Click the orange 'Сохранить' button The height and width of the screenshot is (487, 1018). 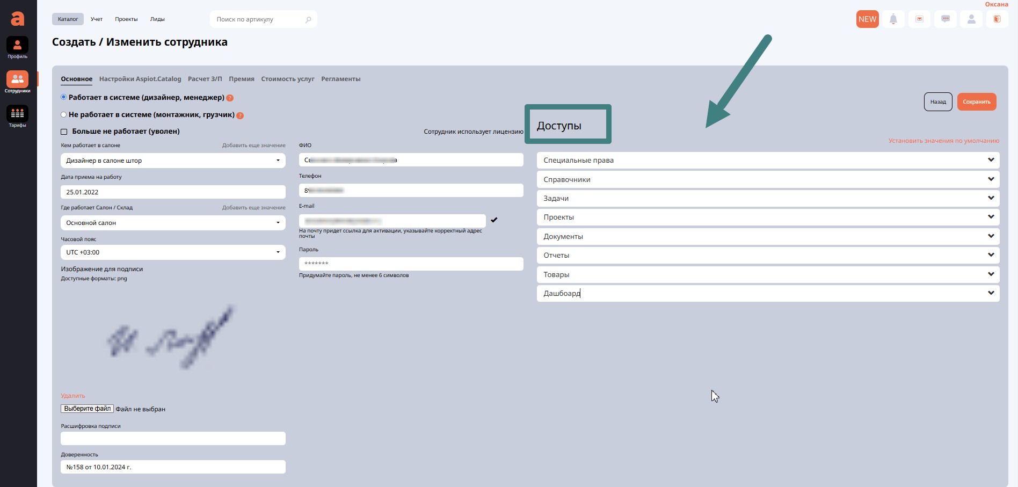[976, 102]
